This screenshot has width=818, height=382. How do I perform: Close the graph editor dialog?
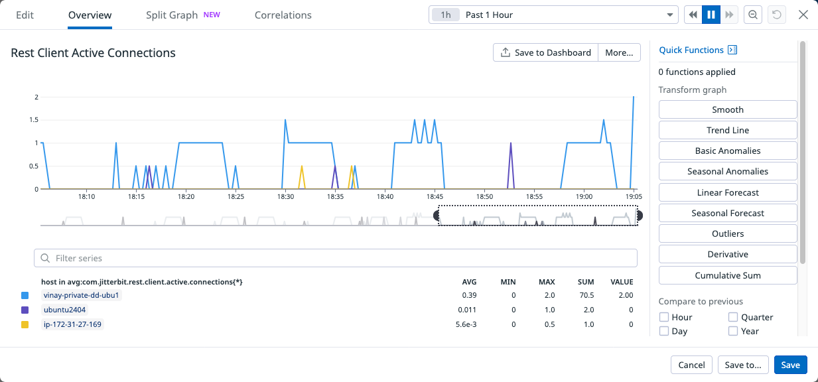pyautogui.click(x=803, y=15)
